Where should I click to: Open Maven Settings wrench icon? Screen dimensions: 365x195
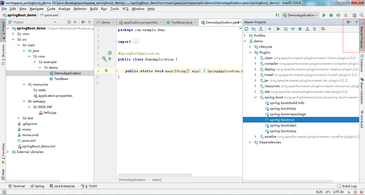[323, 29]
